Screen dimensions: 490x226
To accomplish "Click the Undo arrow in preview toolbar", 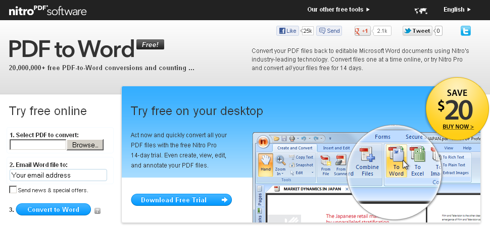I will [x=304, y=138].
